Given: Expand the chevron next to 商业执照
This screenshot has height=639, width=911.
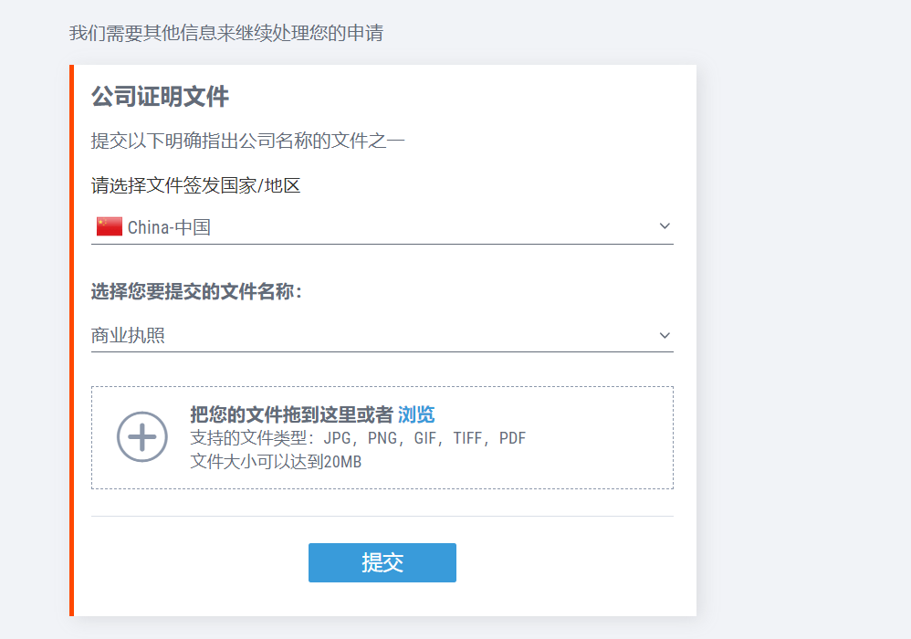Looking at the screenshot, I should (665, 335).
